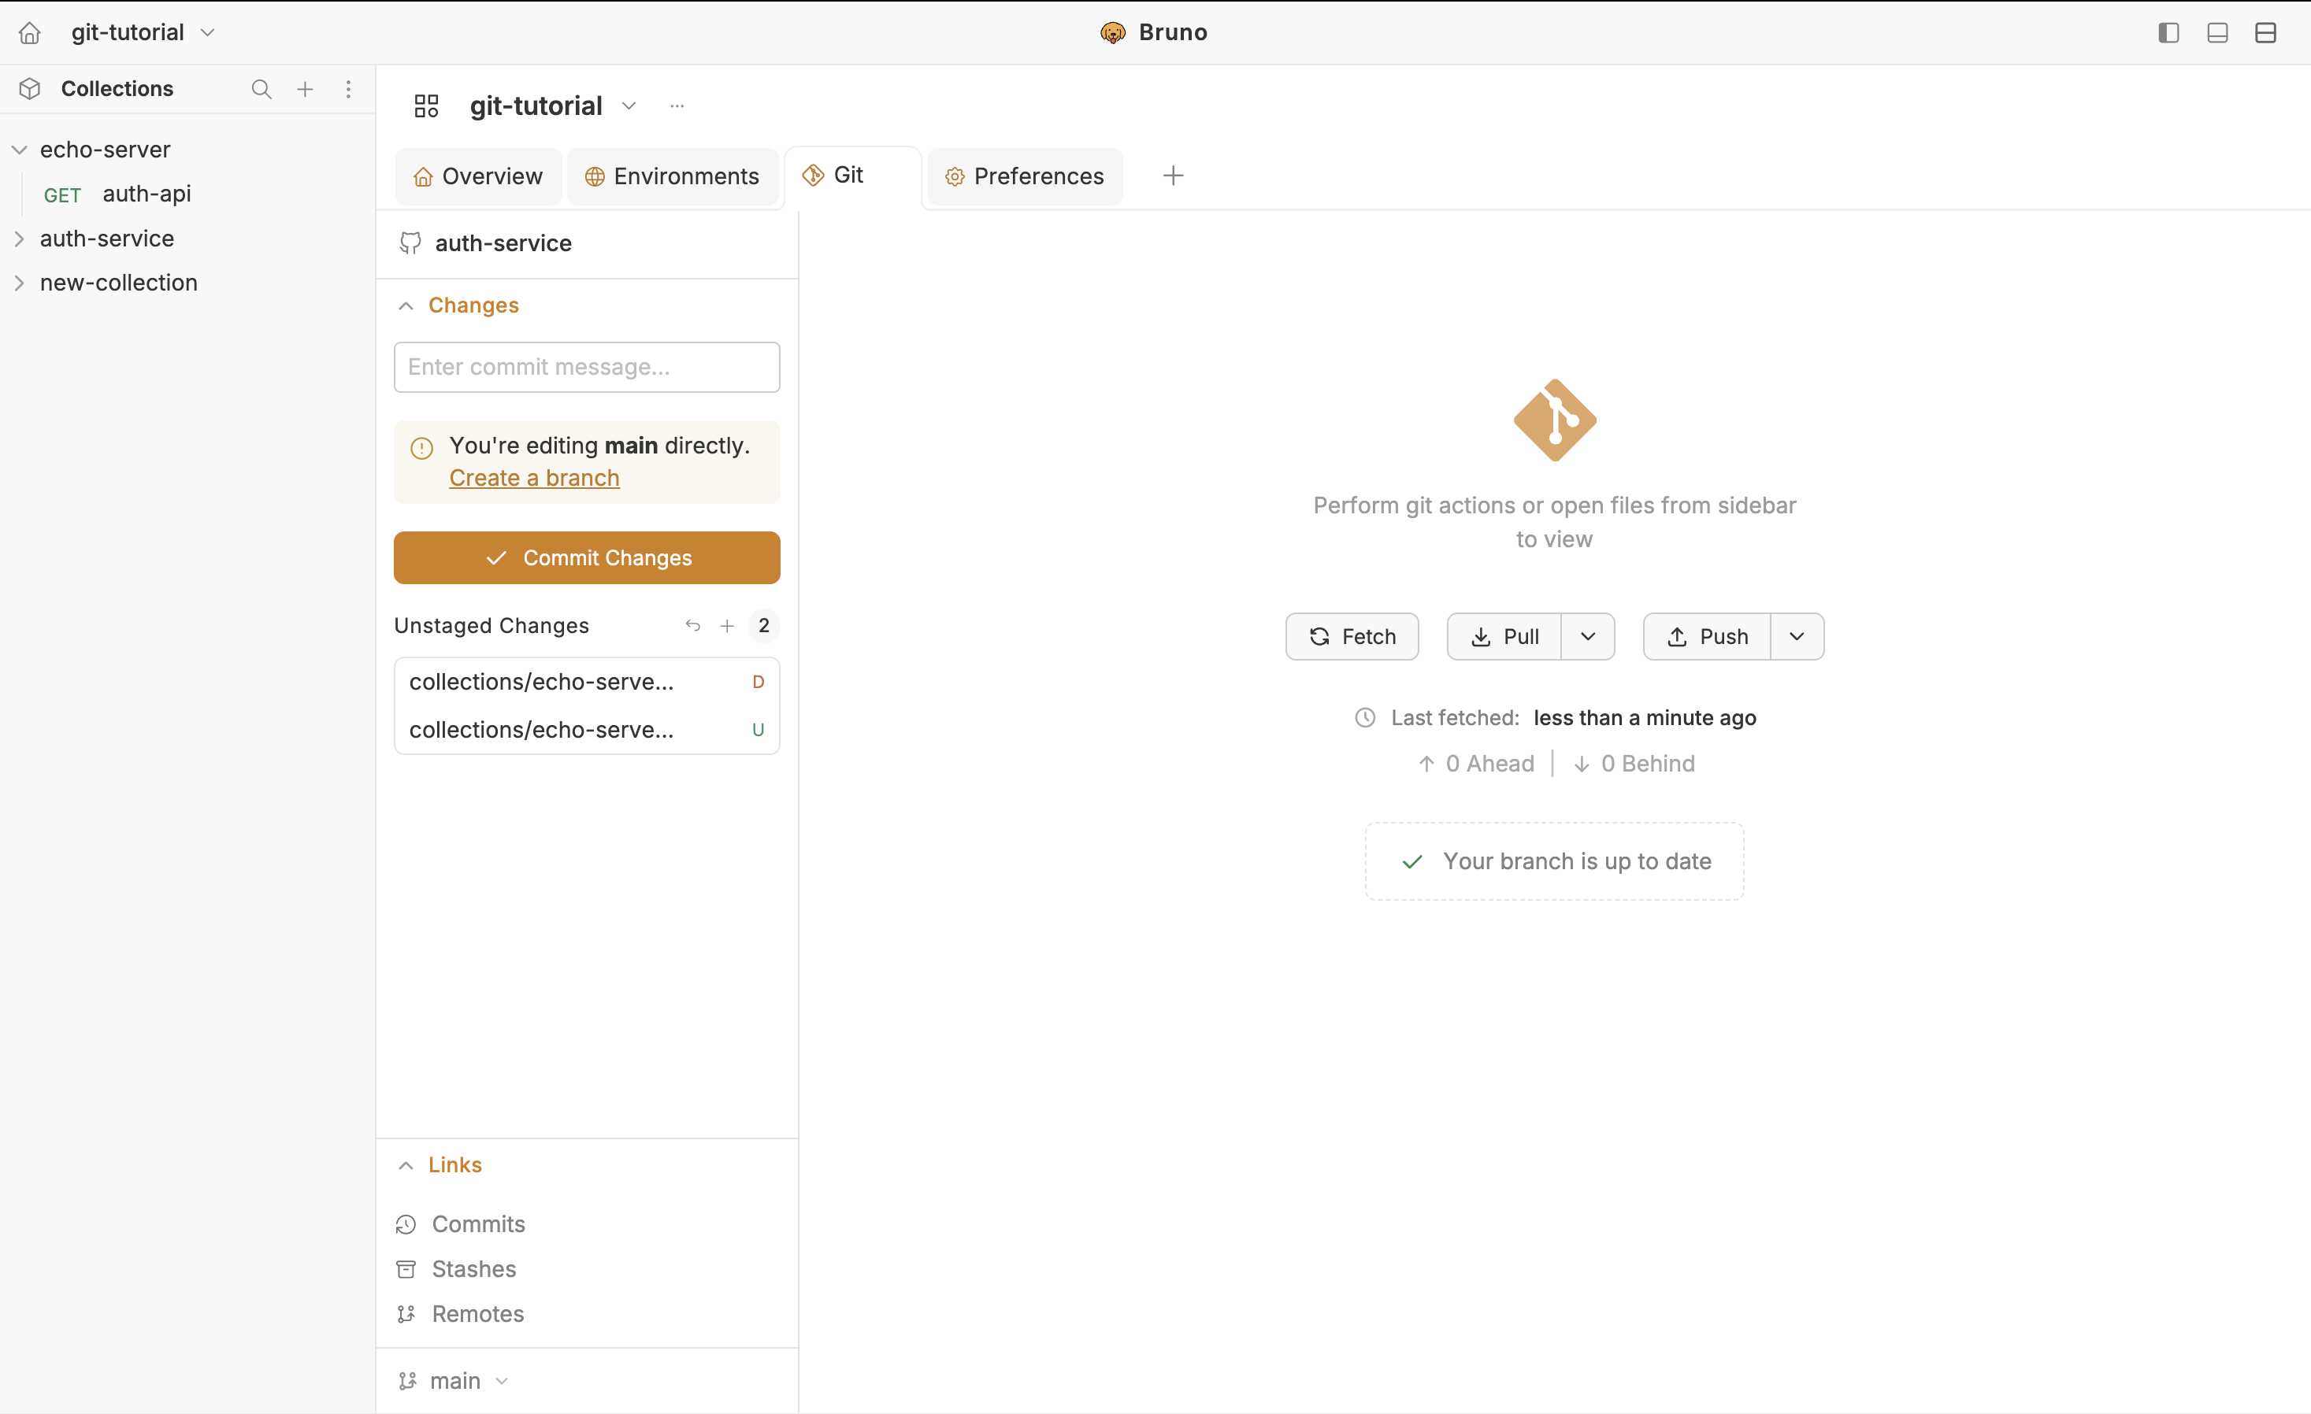Open the Pull options dropdown arrow
This screenshot has width=2311, height=1414.
[1588, 637]
